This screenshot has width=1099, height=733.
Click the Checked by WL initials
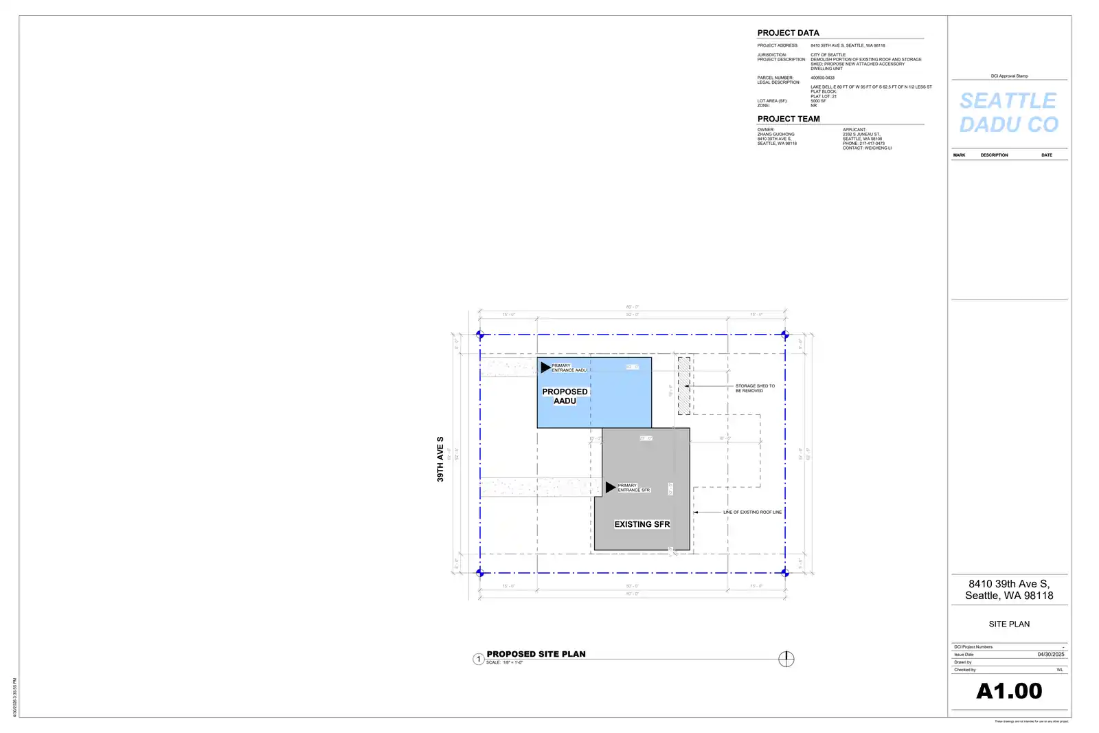pyautogui.click(x=1060, y=670)
